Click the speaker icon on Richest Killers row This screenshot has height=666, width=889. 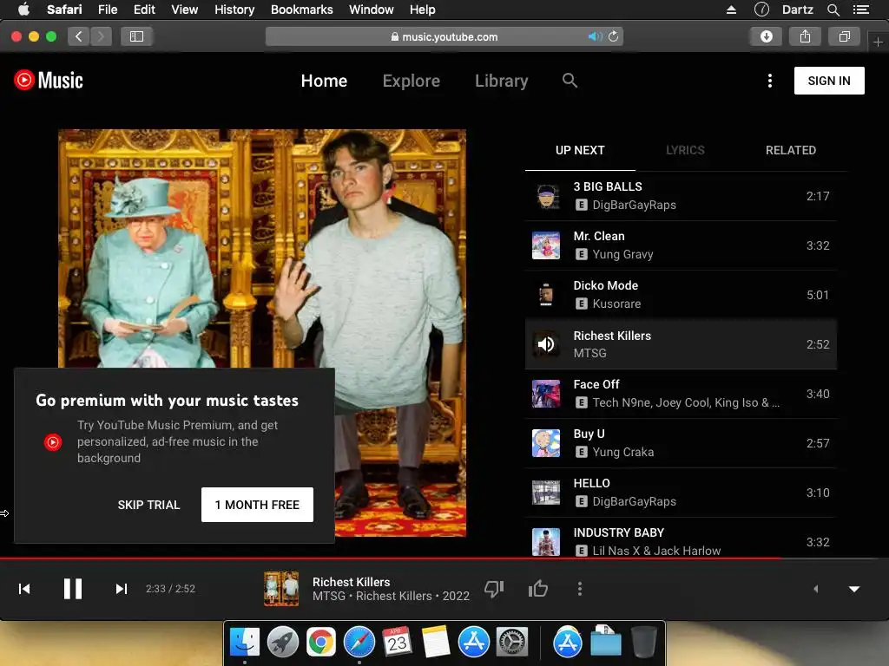[546, 344]
